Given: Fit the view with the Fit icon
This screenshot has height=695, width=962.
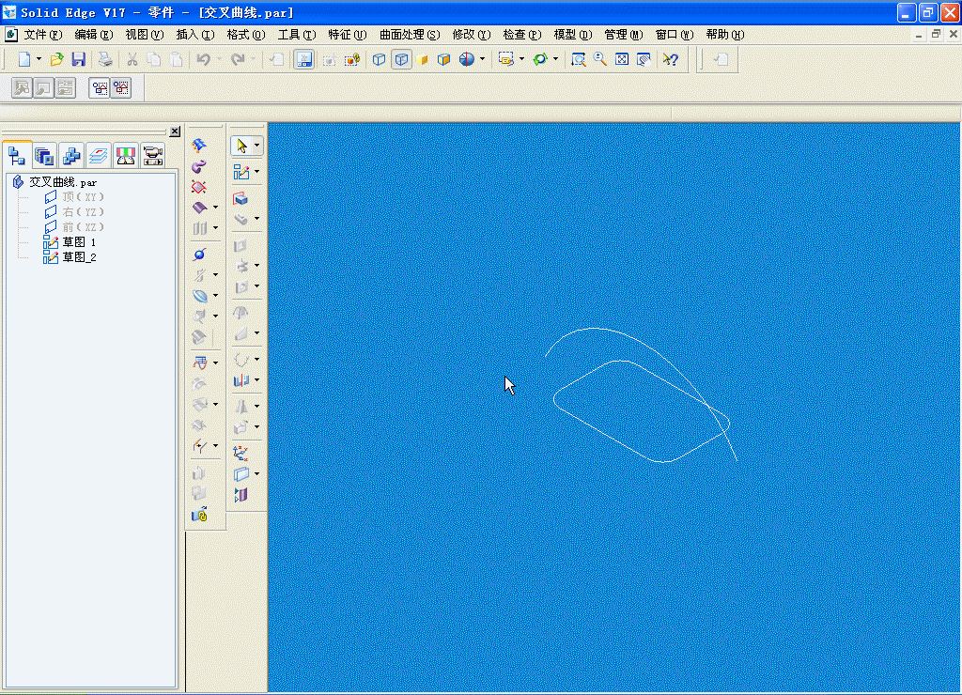Looking at the screenshot, I should pyautogui.click(x=622, y=59).
